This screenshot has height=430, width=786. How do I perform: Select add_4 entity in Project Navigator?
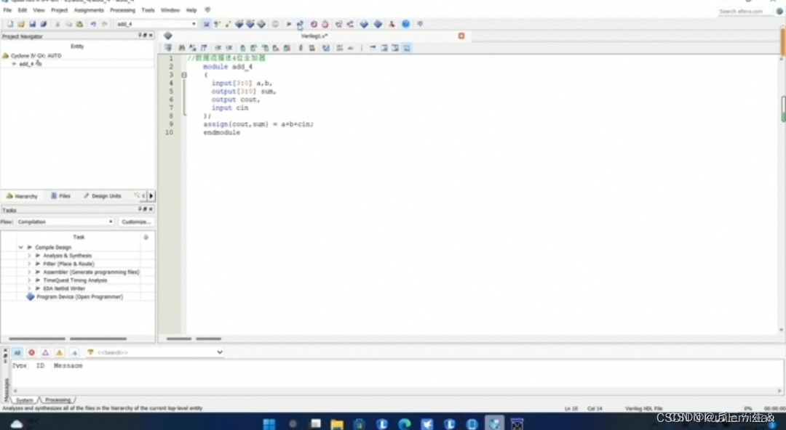tap(26, 64)
